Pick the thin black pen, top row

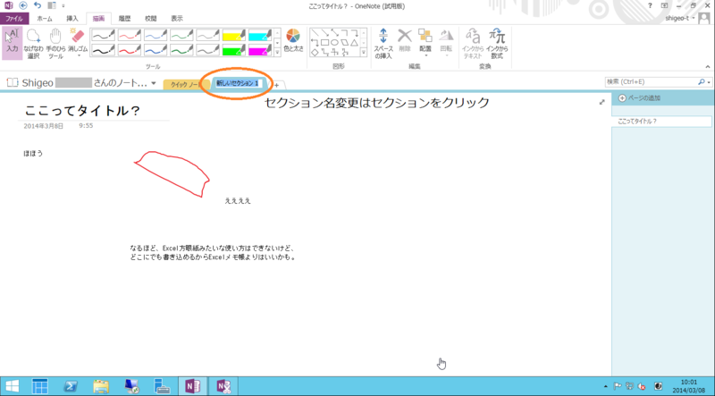tap(103, 35)
